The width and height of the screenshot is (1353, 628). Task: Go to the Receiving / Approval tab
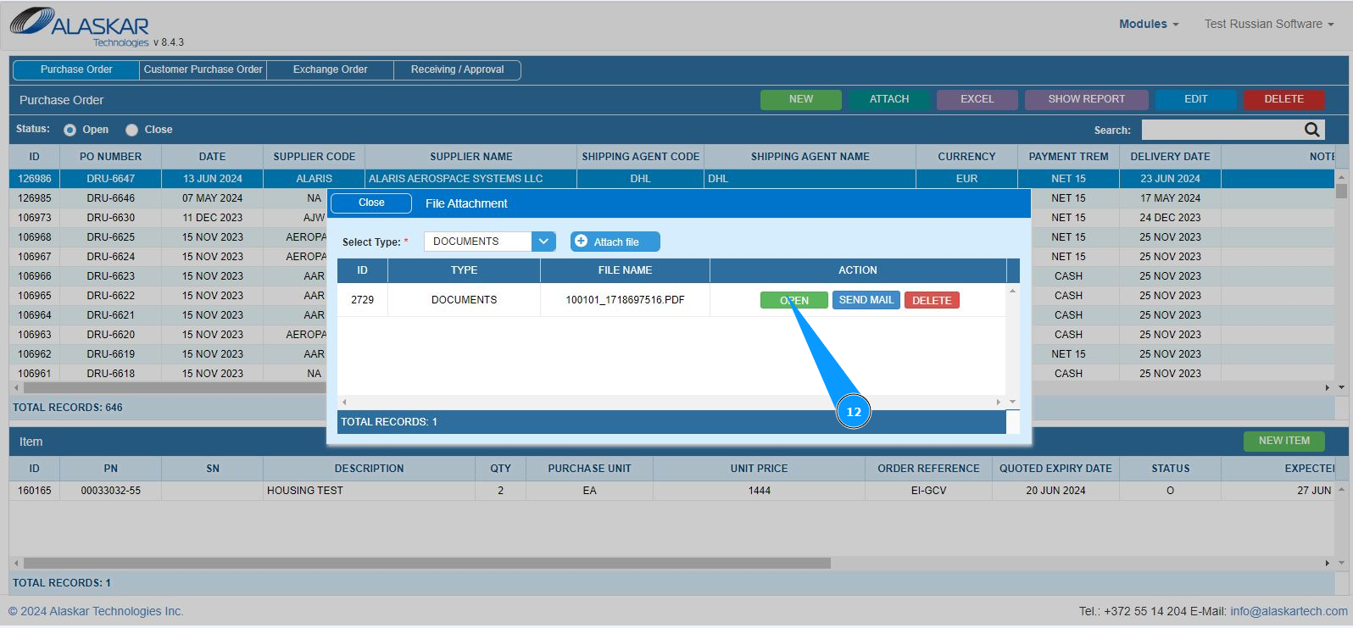point(457,69)
